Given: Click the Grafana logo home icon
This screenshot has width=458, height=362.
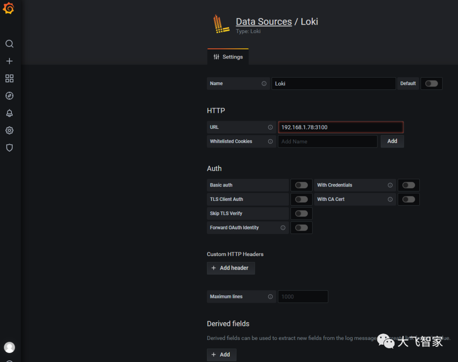Looking at the screenshot, I should [8, 8].
